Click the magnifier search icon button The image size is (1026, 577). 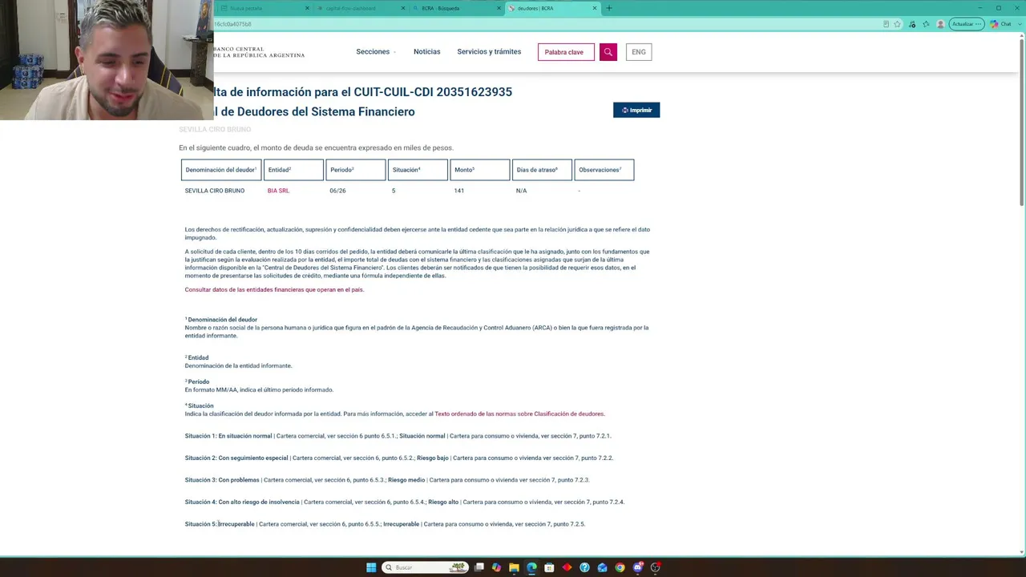click(x=608, y=52)
